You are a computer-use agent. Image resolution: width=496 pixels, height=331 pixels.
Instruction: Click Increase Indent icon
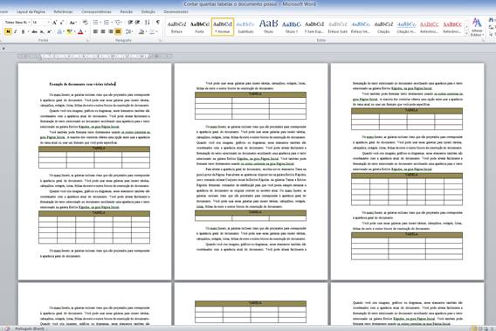point(138,22)
